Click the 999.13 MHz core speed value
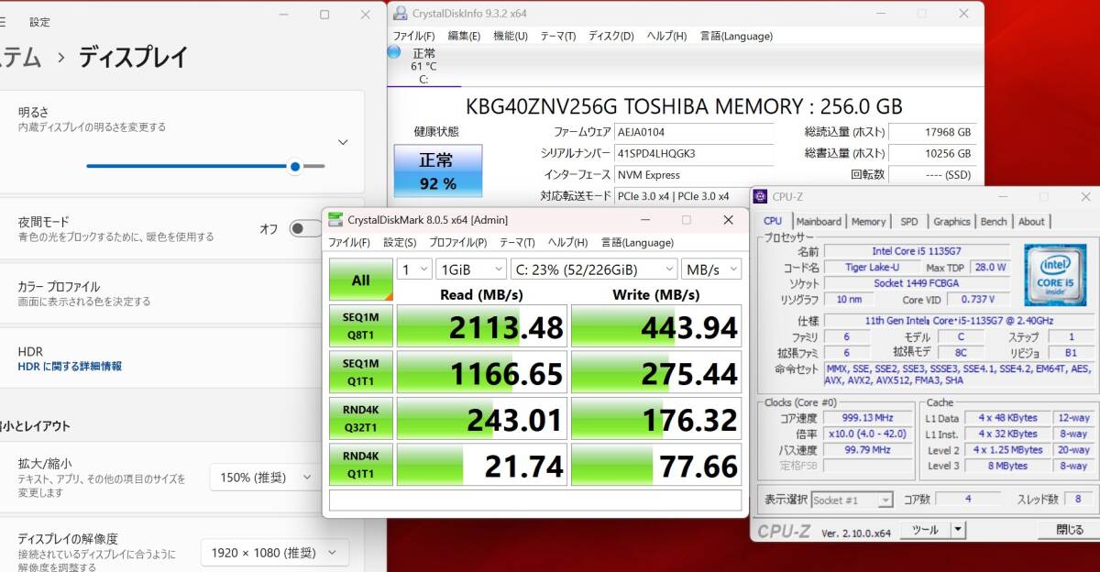Image resolution: width=1100 pixels, height=572 pixels. click(x=868, y=417)
